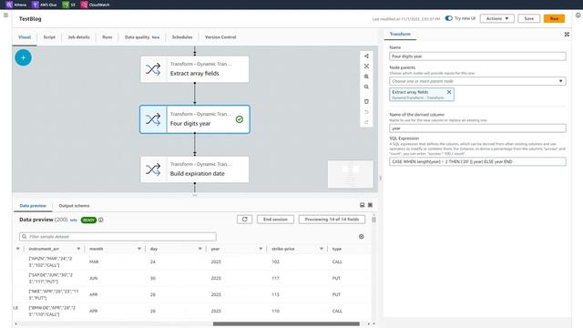Run the job
Viewport: 583px width, 328px height.
click(x=554, y=18)
